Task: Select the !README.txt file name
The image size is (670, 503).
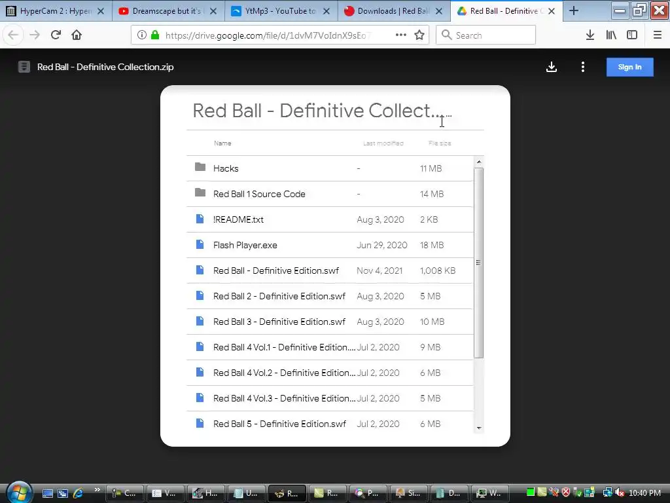Action: coord(238,219)
